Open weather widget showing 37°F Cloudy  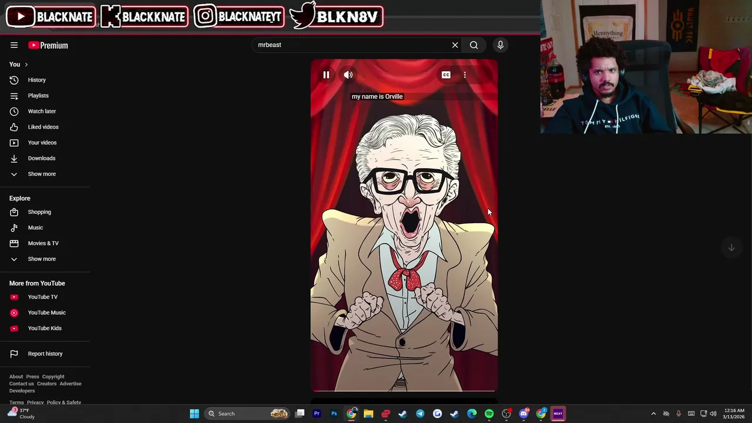[21, 414]
